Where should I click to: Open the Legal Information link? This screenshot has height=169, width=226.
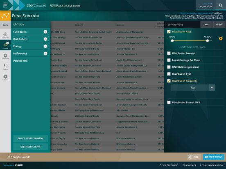pos(212,165)
